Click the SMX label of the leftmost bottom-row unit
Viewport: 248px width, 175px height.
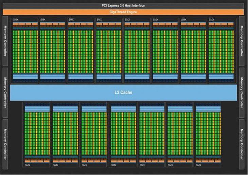click(x=28, y=165)
